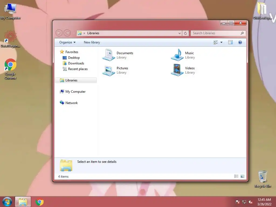Go back with the Back arrow
The width and height of the screenshot is (276, 207).
click(x=59, y=33)
